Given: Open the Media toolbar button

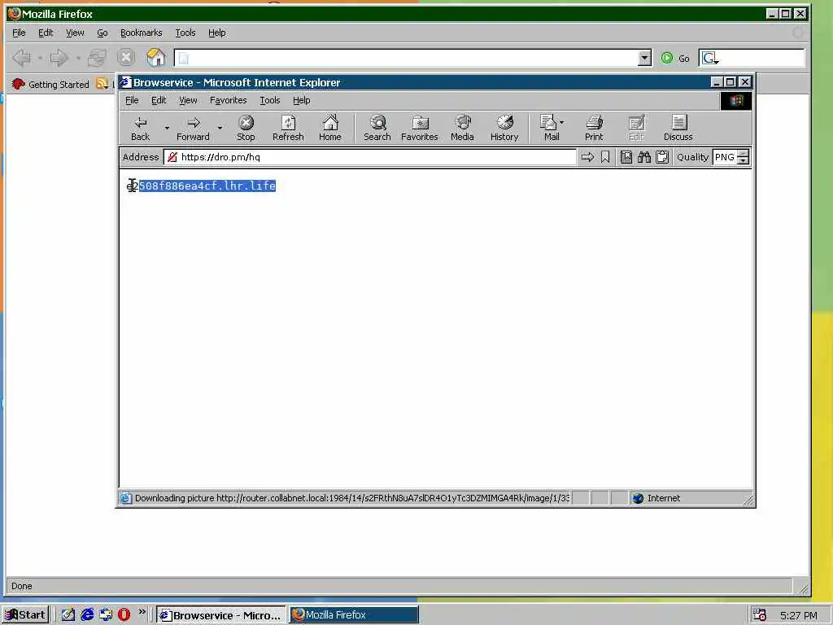Looking at the screenshot, I should 462,129.
